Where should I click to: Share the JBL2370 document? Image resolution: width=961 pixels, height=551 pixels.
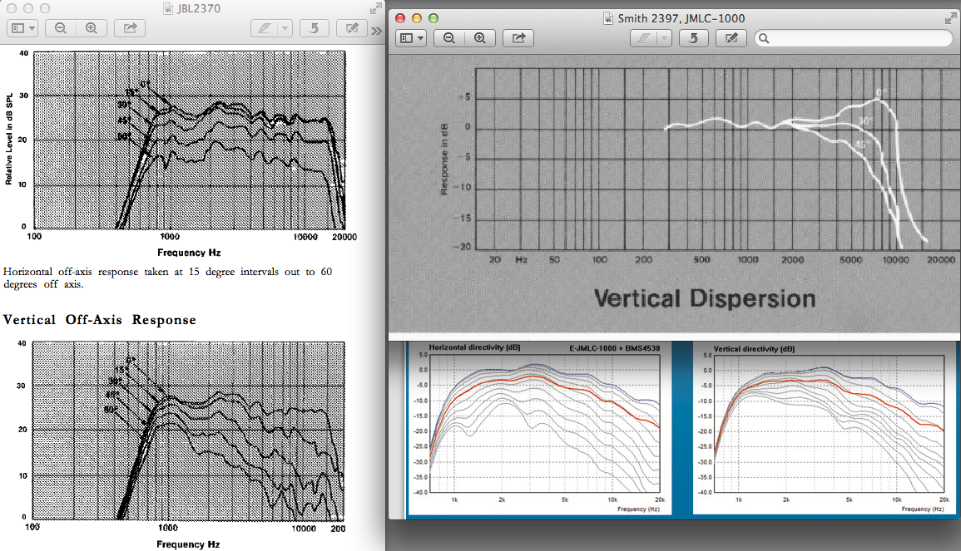pos(130,28)
